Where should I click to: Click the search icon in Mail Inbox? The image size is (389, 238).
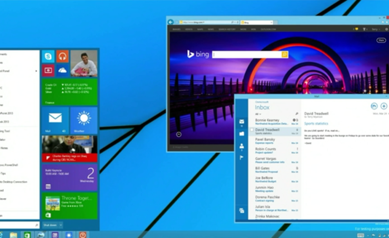pos(297,113)
